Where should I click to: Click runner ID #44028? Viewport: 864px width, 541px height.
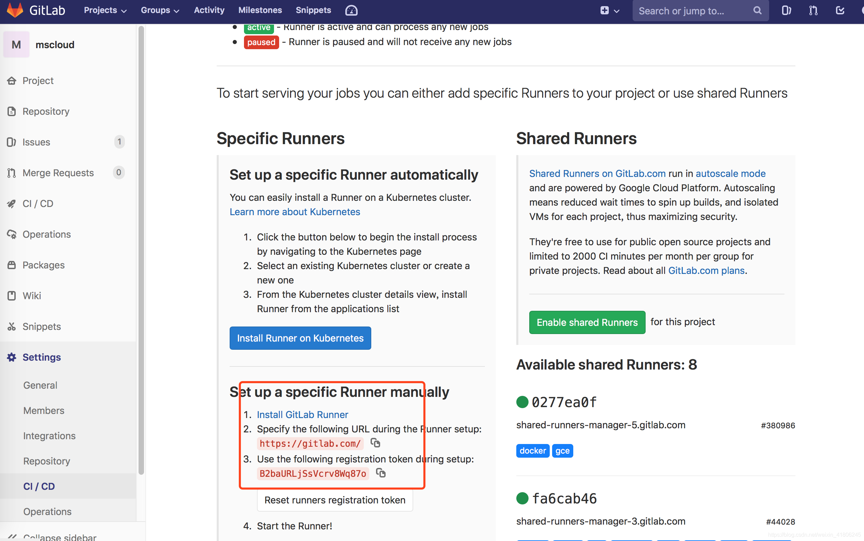click(780, 522)
